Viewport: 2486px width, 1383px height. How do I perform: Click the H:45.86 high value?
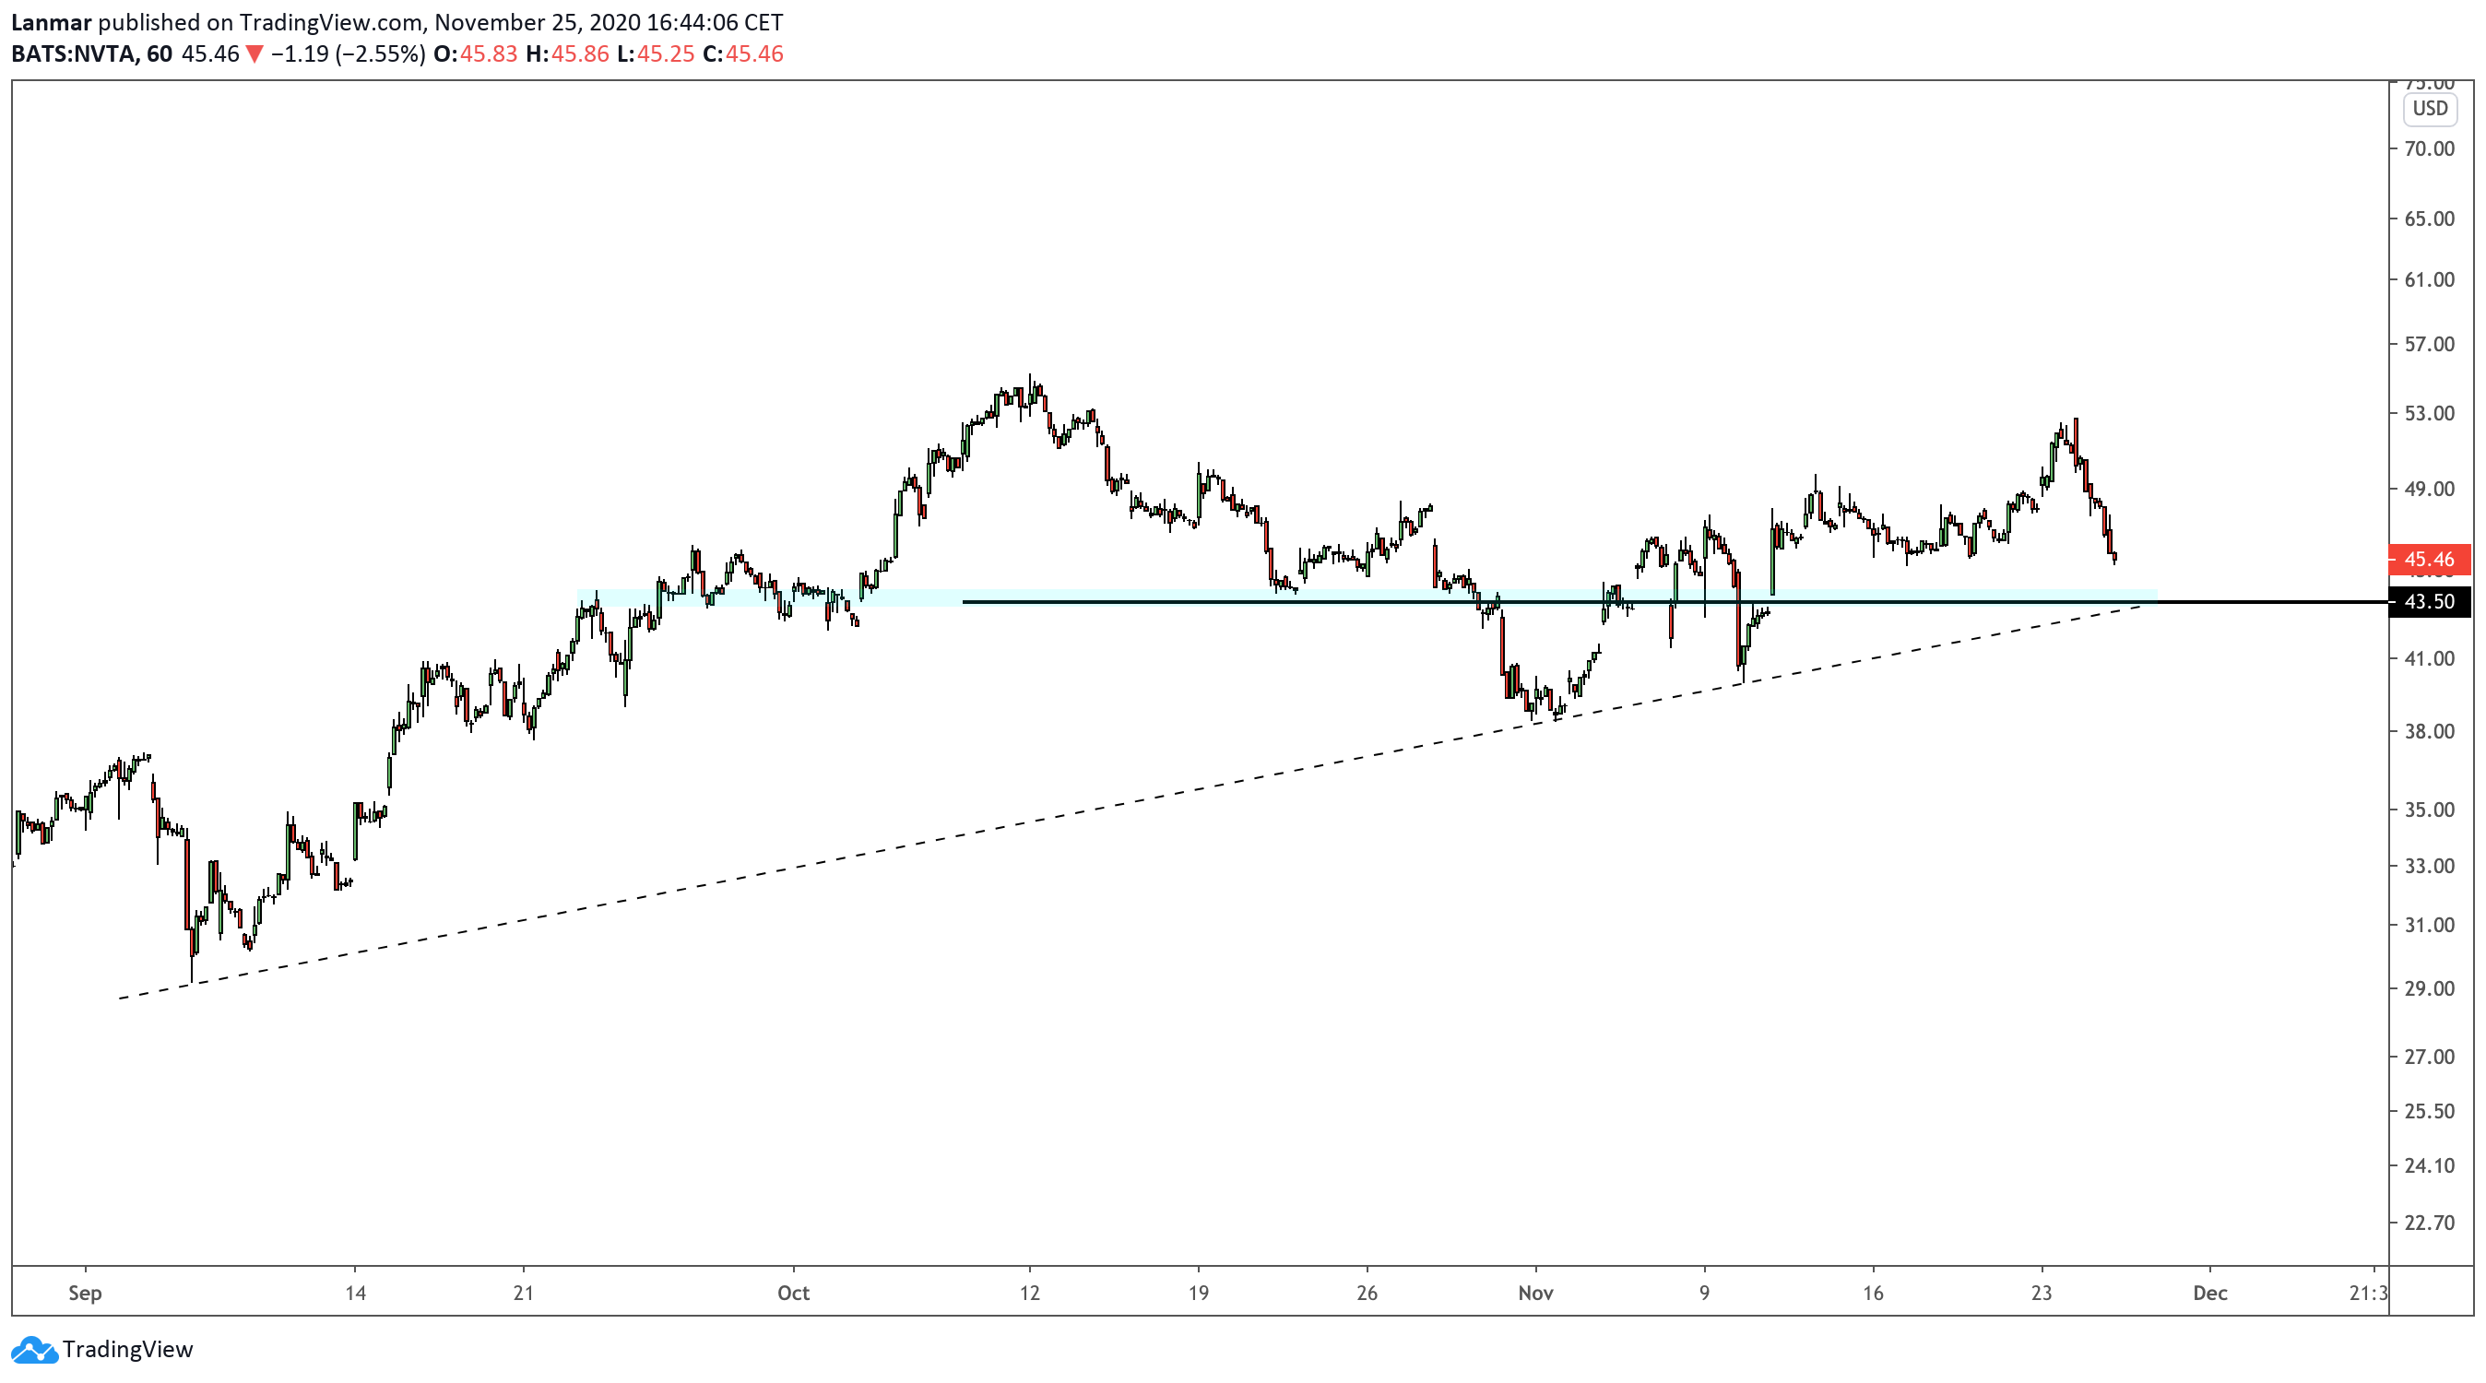[x=567, y=53]
